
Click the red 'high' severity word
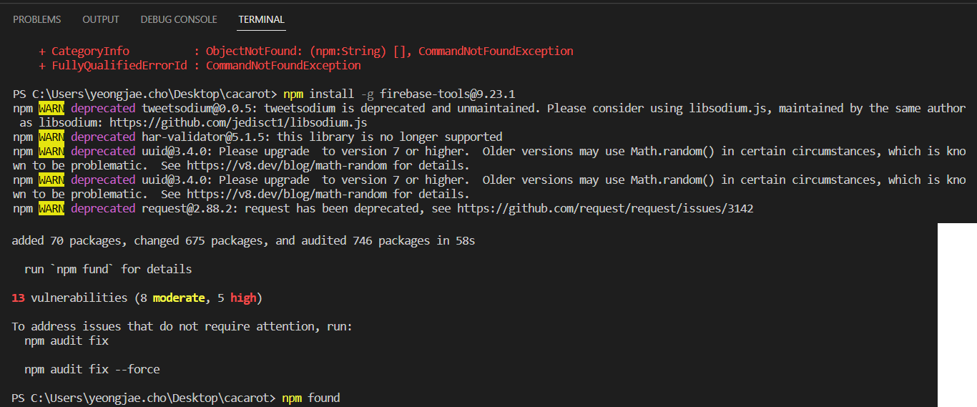(243, 298)
